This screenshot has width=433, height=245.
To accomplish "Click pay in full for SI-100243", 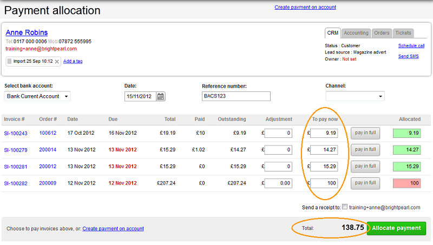I will 365,133.
